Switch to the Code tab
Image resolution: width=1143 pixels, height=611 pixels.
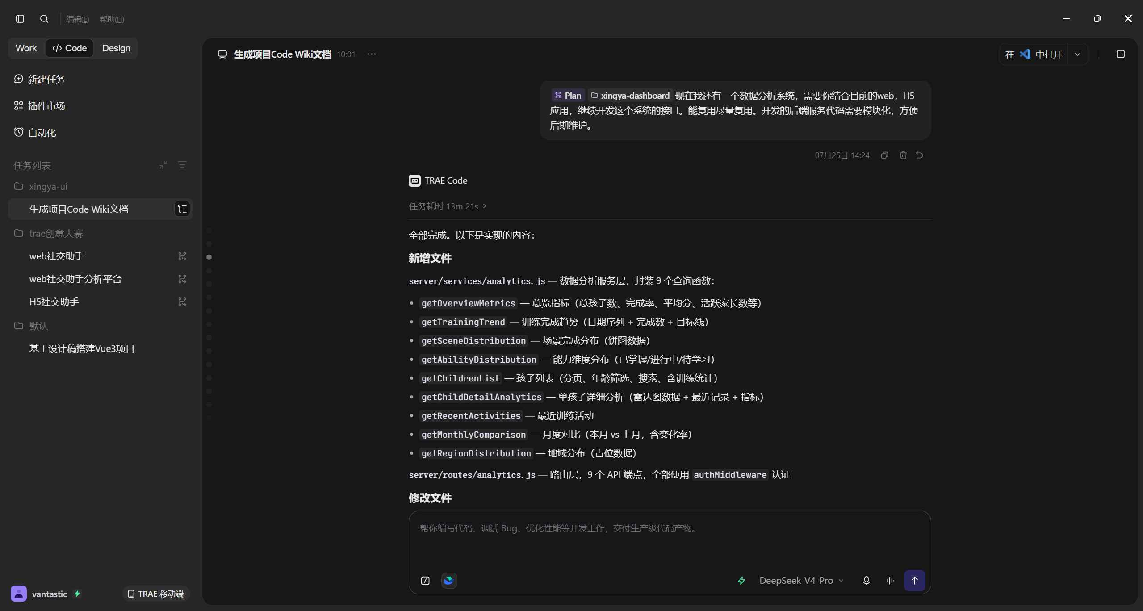coord(70,48)
